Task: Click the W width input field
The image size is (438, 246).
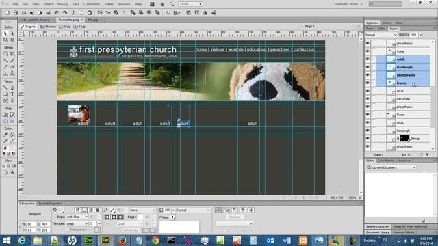Action: click(31, 224)
